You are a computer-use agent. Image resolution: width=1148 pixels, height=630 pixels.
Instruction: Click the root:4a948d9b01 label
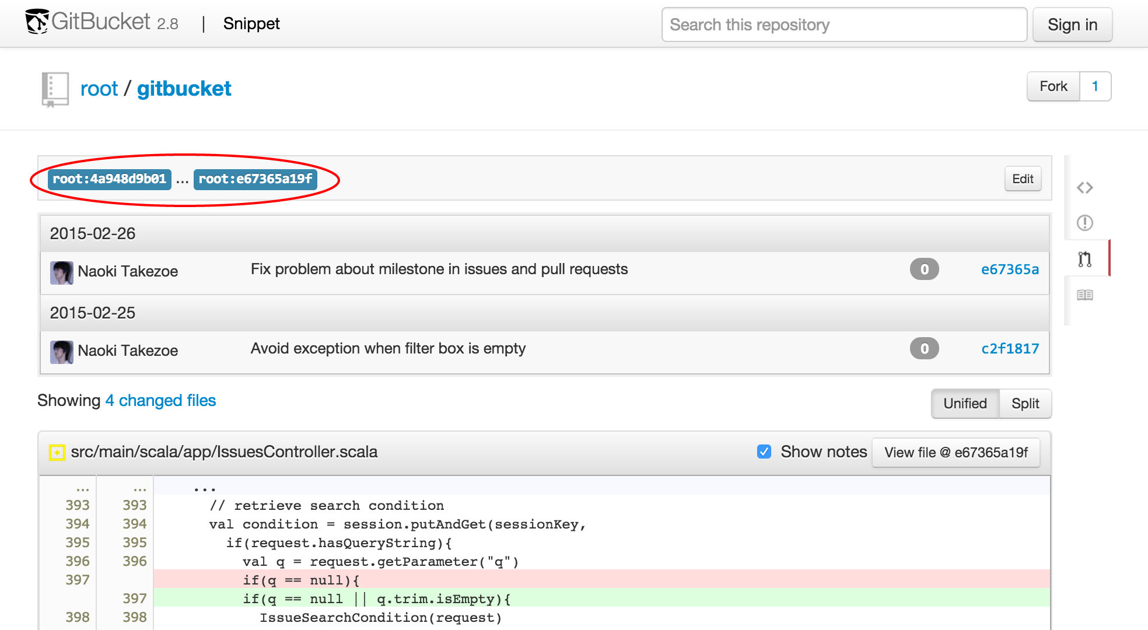[110, 179]
